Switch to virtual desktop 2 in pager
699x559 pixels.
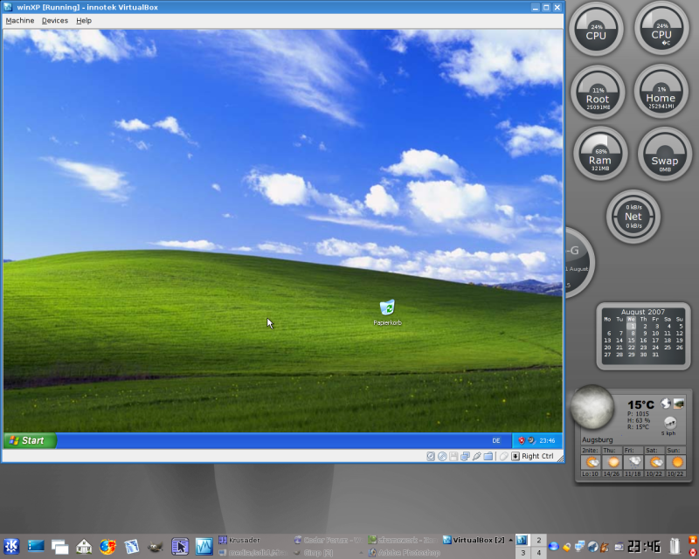point(540,541)
